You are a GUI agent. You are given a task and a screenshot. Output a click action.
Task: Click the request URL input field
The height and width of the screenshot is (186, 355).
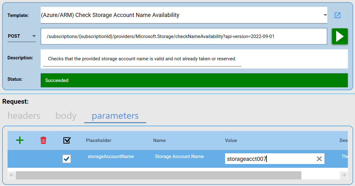(x=183, y=36)
